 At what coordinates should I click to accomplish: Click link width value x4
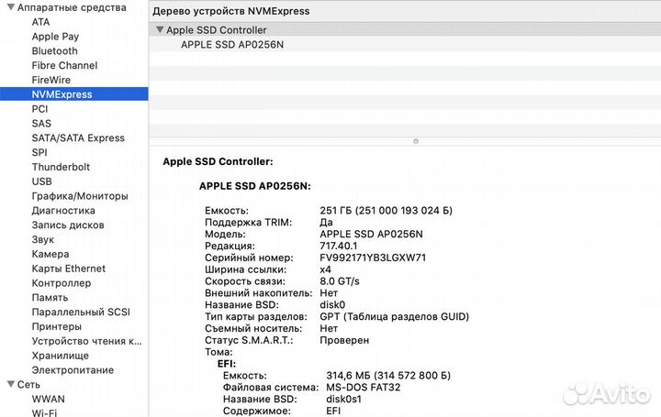click(325, 269)
